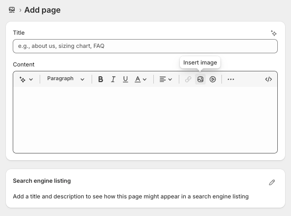This screenshot has height=216, width=291.
Task: Click the insert video icon
Action: point(213,79)
